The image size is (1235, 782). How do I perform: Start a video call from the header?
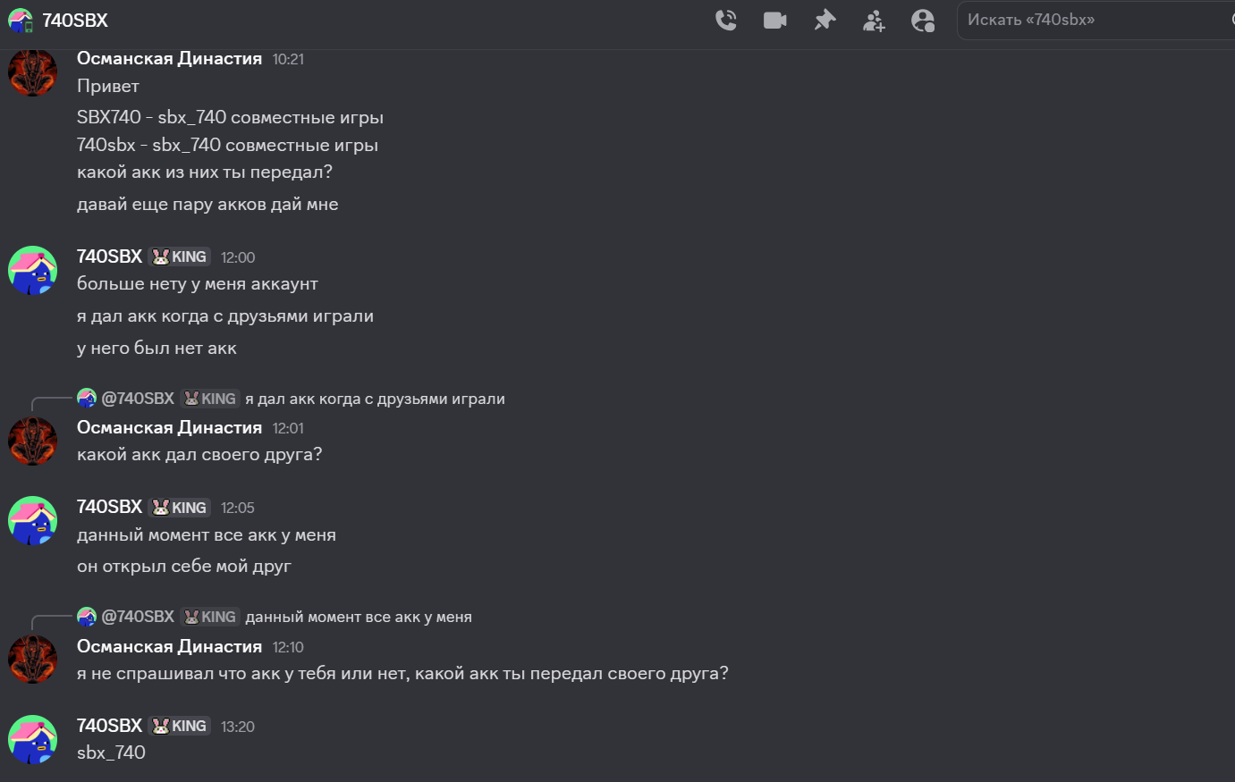coord(774,20)
